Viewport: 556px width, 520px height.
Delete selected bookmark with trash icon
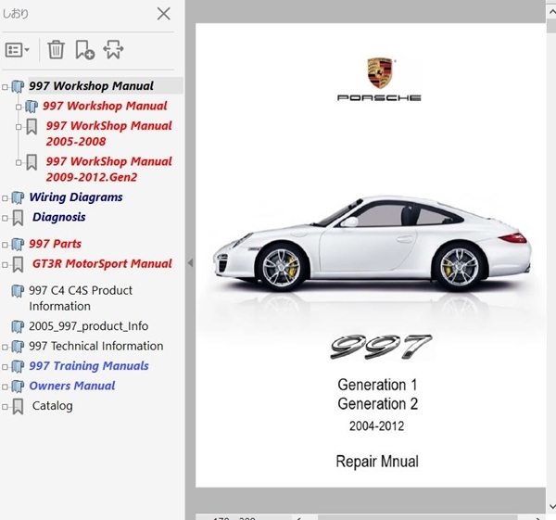point(56,50)
